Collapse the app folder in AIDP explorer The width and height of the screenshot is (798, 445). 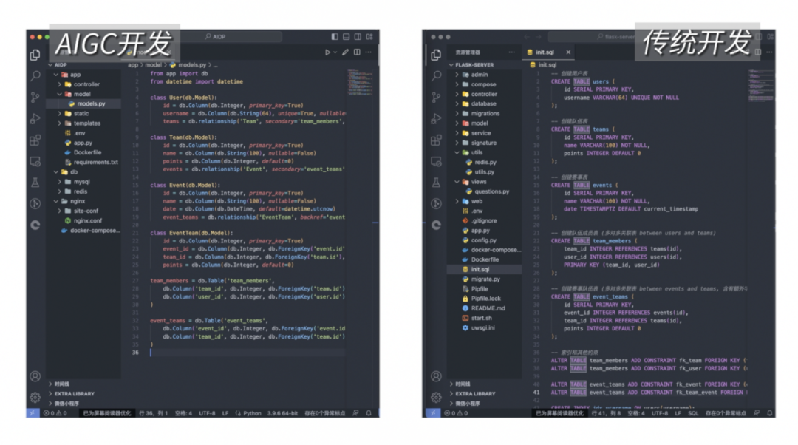56,75
